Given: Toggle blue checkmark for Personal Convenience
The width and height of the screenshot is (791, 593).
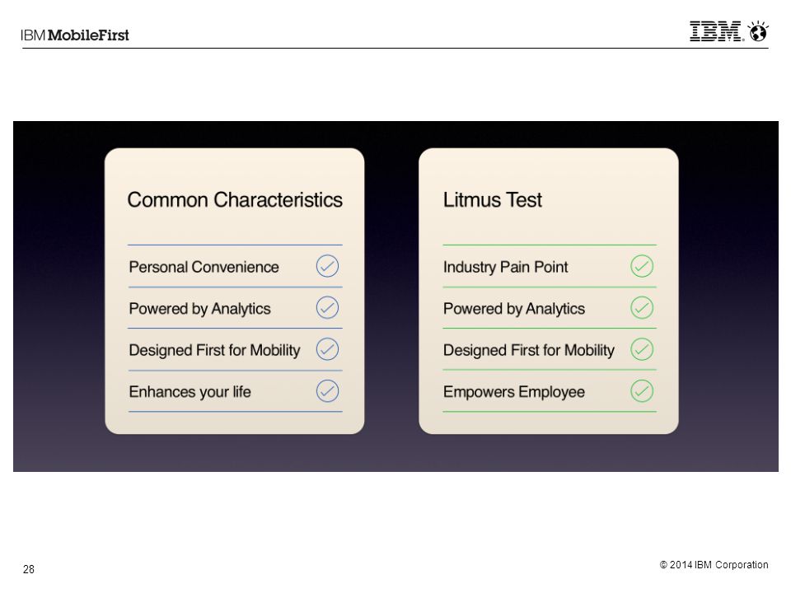Looking at the screenshot, I should pos(327,266).
